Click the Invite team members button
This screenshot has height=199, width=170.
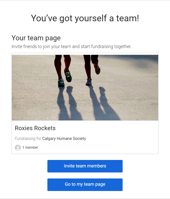(85, 166)
